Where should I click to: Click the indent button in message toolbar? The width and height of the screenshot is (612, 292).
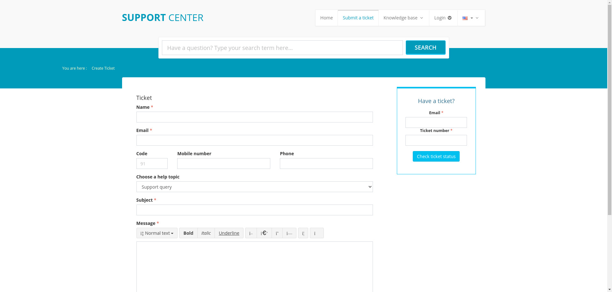tap(289, 233)
